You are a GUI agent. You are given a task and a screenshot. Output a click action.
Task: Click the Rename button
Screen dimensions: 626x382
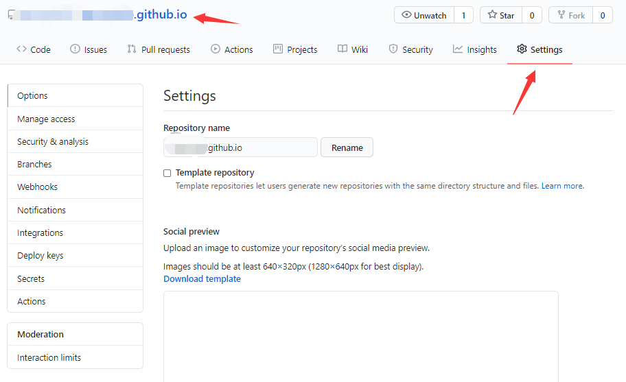click(347, 147)
